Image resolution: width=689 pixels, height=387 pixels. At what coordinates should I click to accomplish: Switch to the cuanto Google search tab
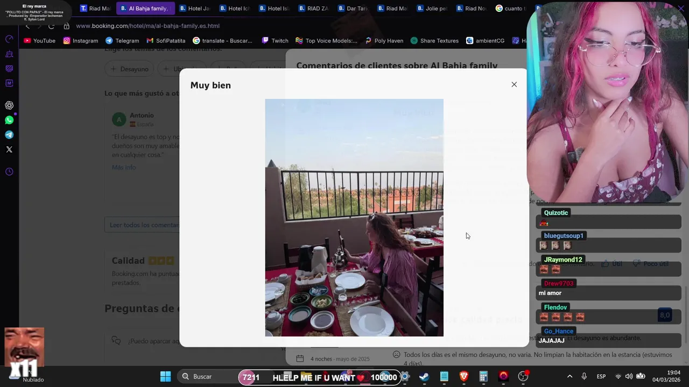click(510, 8)
